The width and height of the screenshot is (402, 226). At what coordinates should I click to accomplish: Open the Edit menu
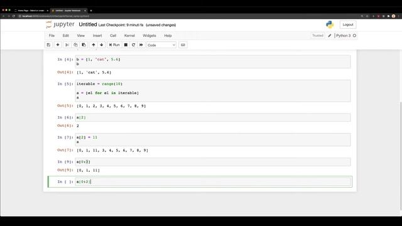65,36
